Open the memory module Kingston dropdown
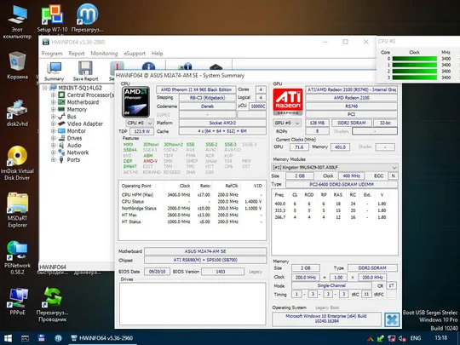Viewport: 460px width, 345px height. point(335,167)
